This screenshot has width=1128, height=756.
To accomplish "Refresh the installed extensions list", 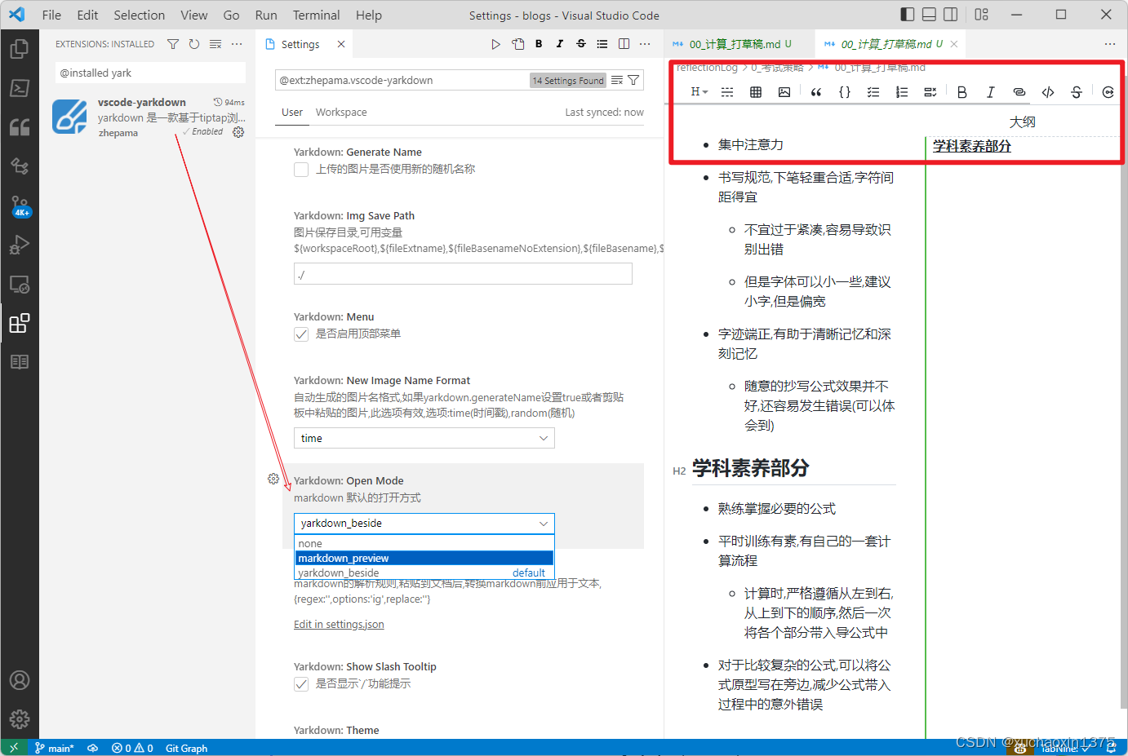I will click(194, 44).
